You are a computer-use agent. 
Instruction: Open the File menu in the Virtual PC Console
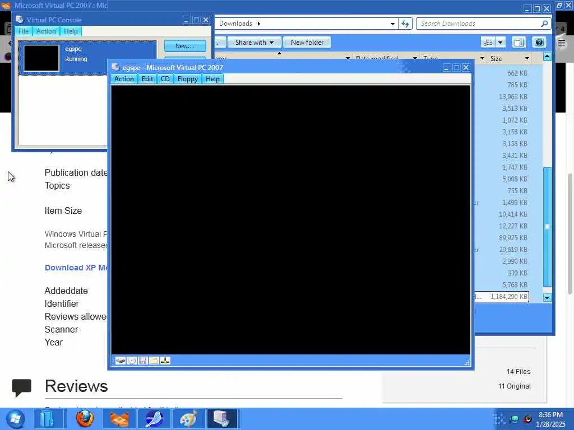click(24, 31)
